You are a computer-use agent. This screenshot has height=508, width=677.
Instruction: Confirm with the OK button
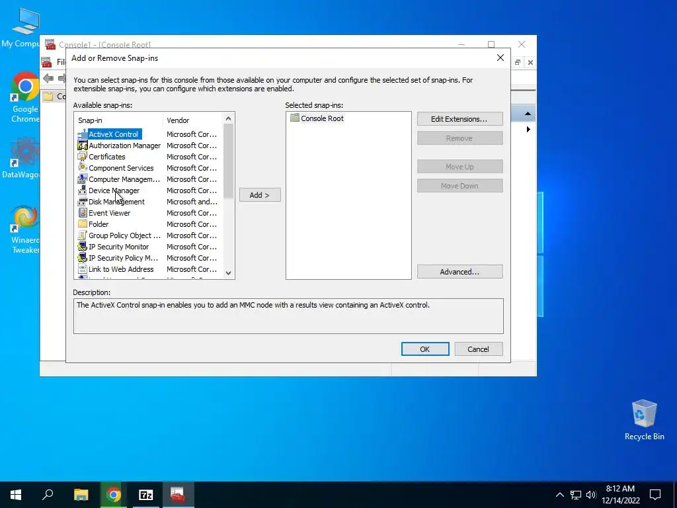click(425, 349)
